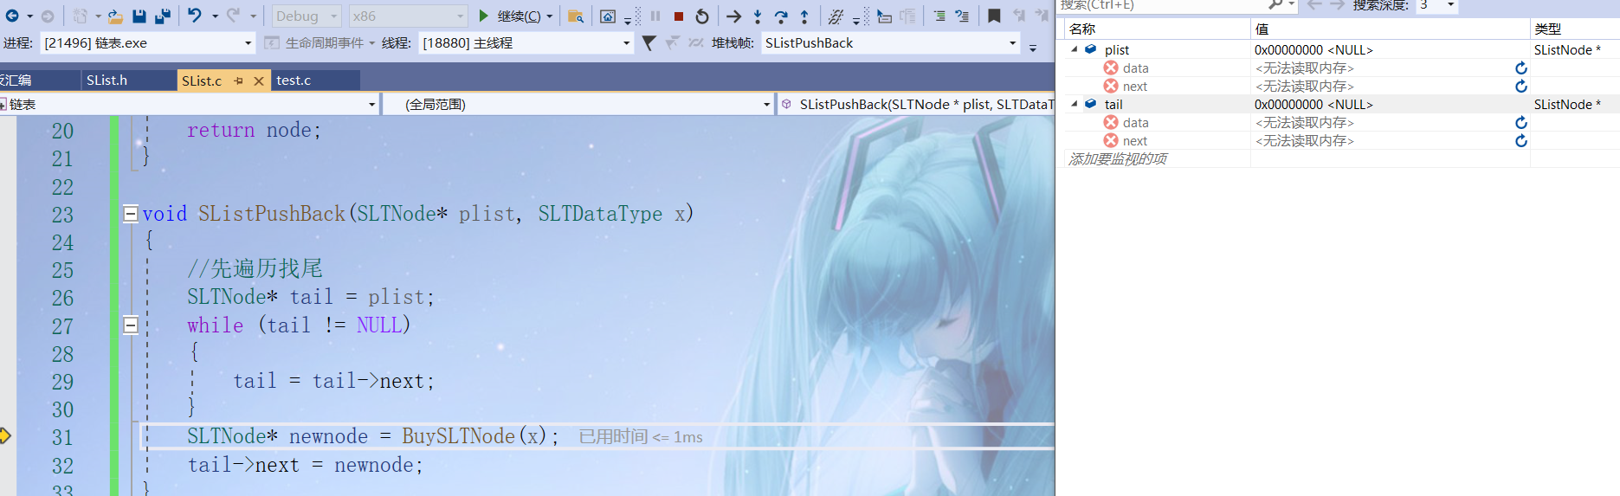Open the function member dropdown SListPushBack
Screen dimensions: 1620x496
(916, 104)
